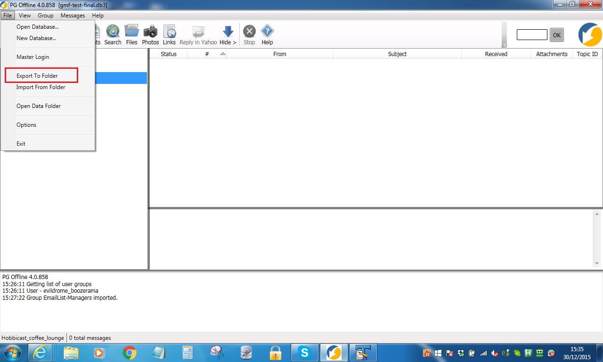Select the highlighted group row in left panel

pyautogui.click(x=121, y=78)
